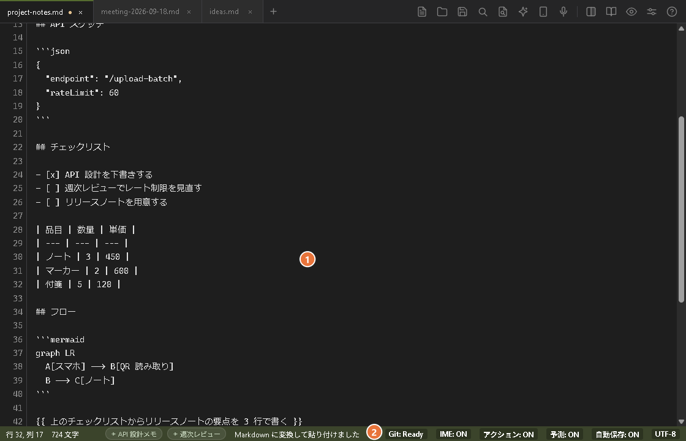
Task: Click the graph LR line
Action: click(55, 353)
